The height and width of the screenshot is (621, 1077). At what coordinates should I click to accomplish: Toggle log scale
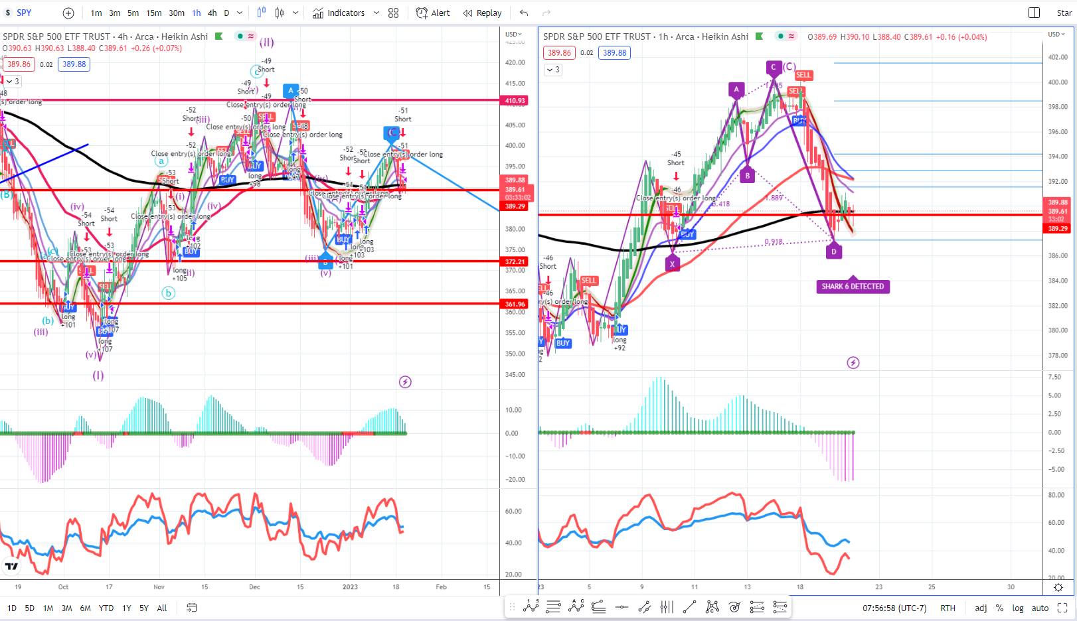point(1018,608)
